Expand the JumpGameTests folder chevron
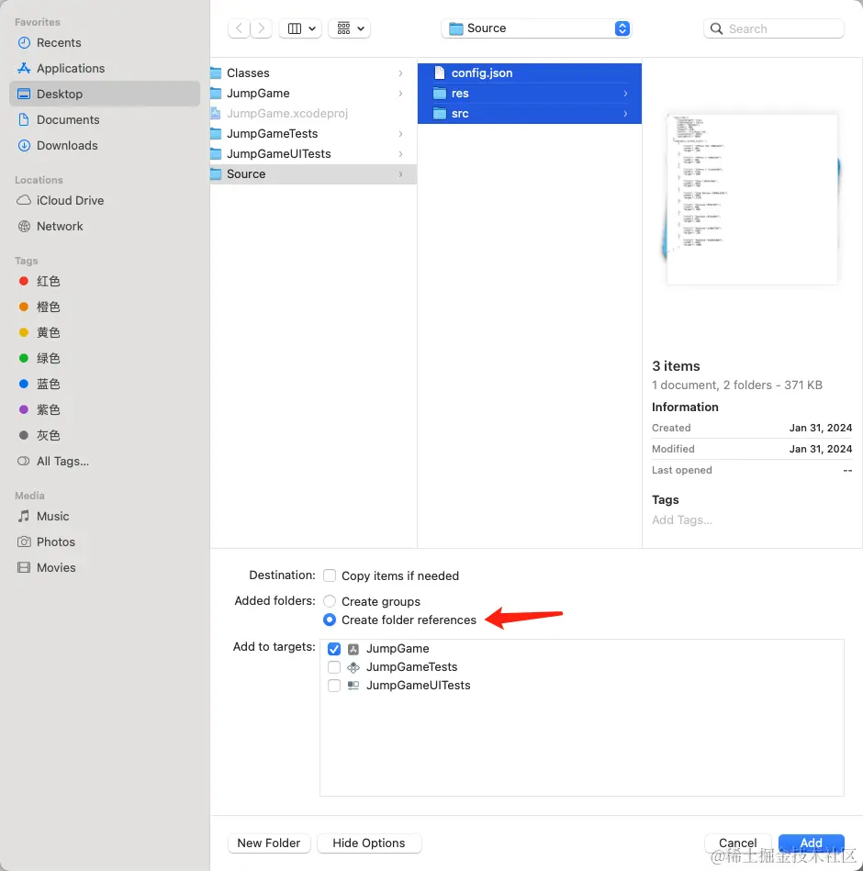Image resolution: width=863 pixels, height=871 pixels. point(400,134)
